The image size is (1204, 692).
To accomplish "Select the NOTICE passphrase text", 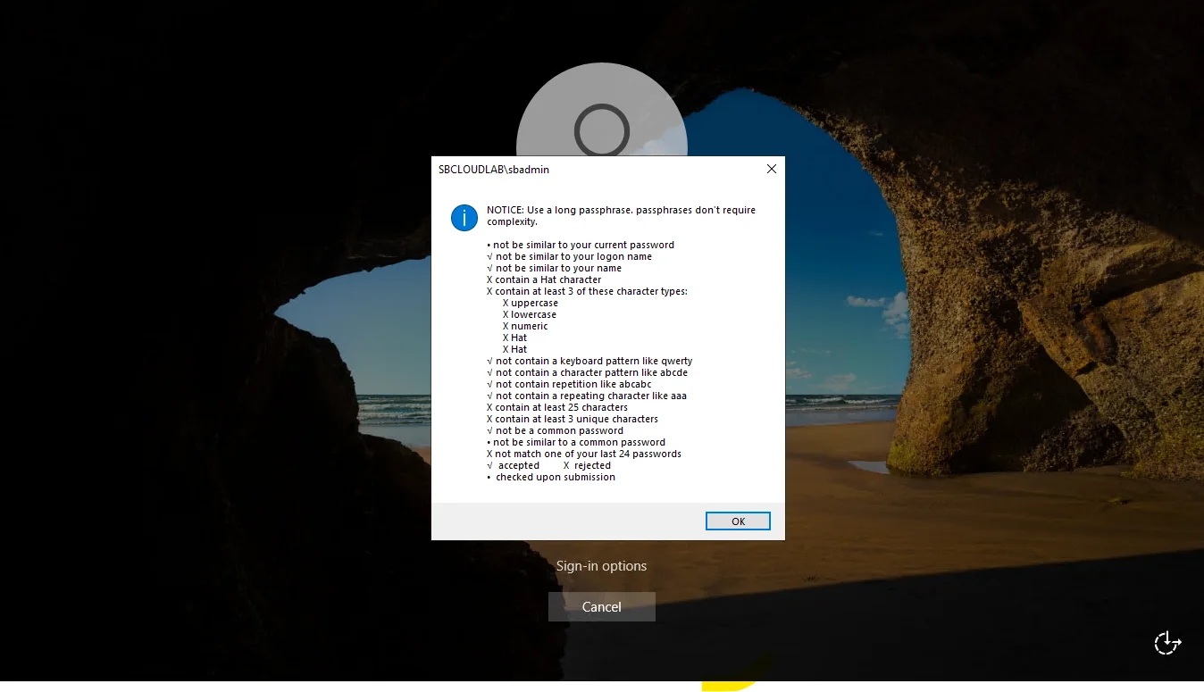I will tap(621, 215).
